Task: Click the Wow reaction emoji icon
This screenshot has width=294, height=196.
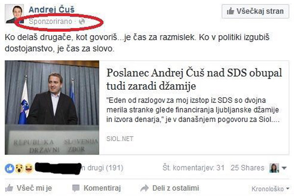Action: pyautogui.click(x=19, y=168)
